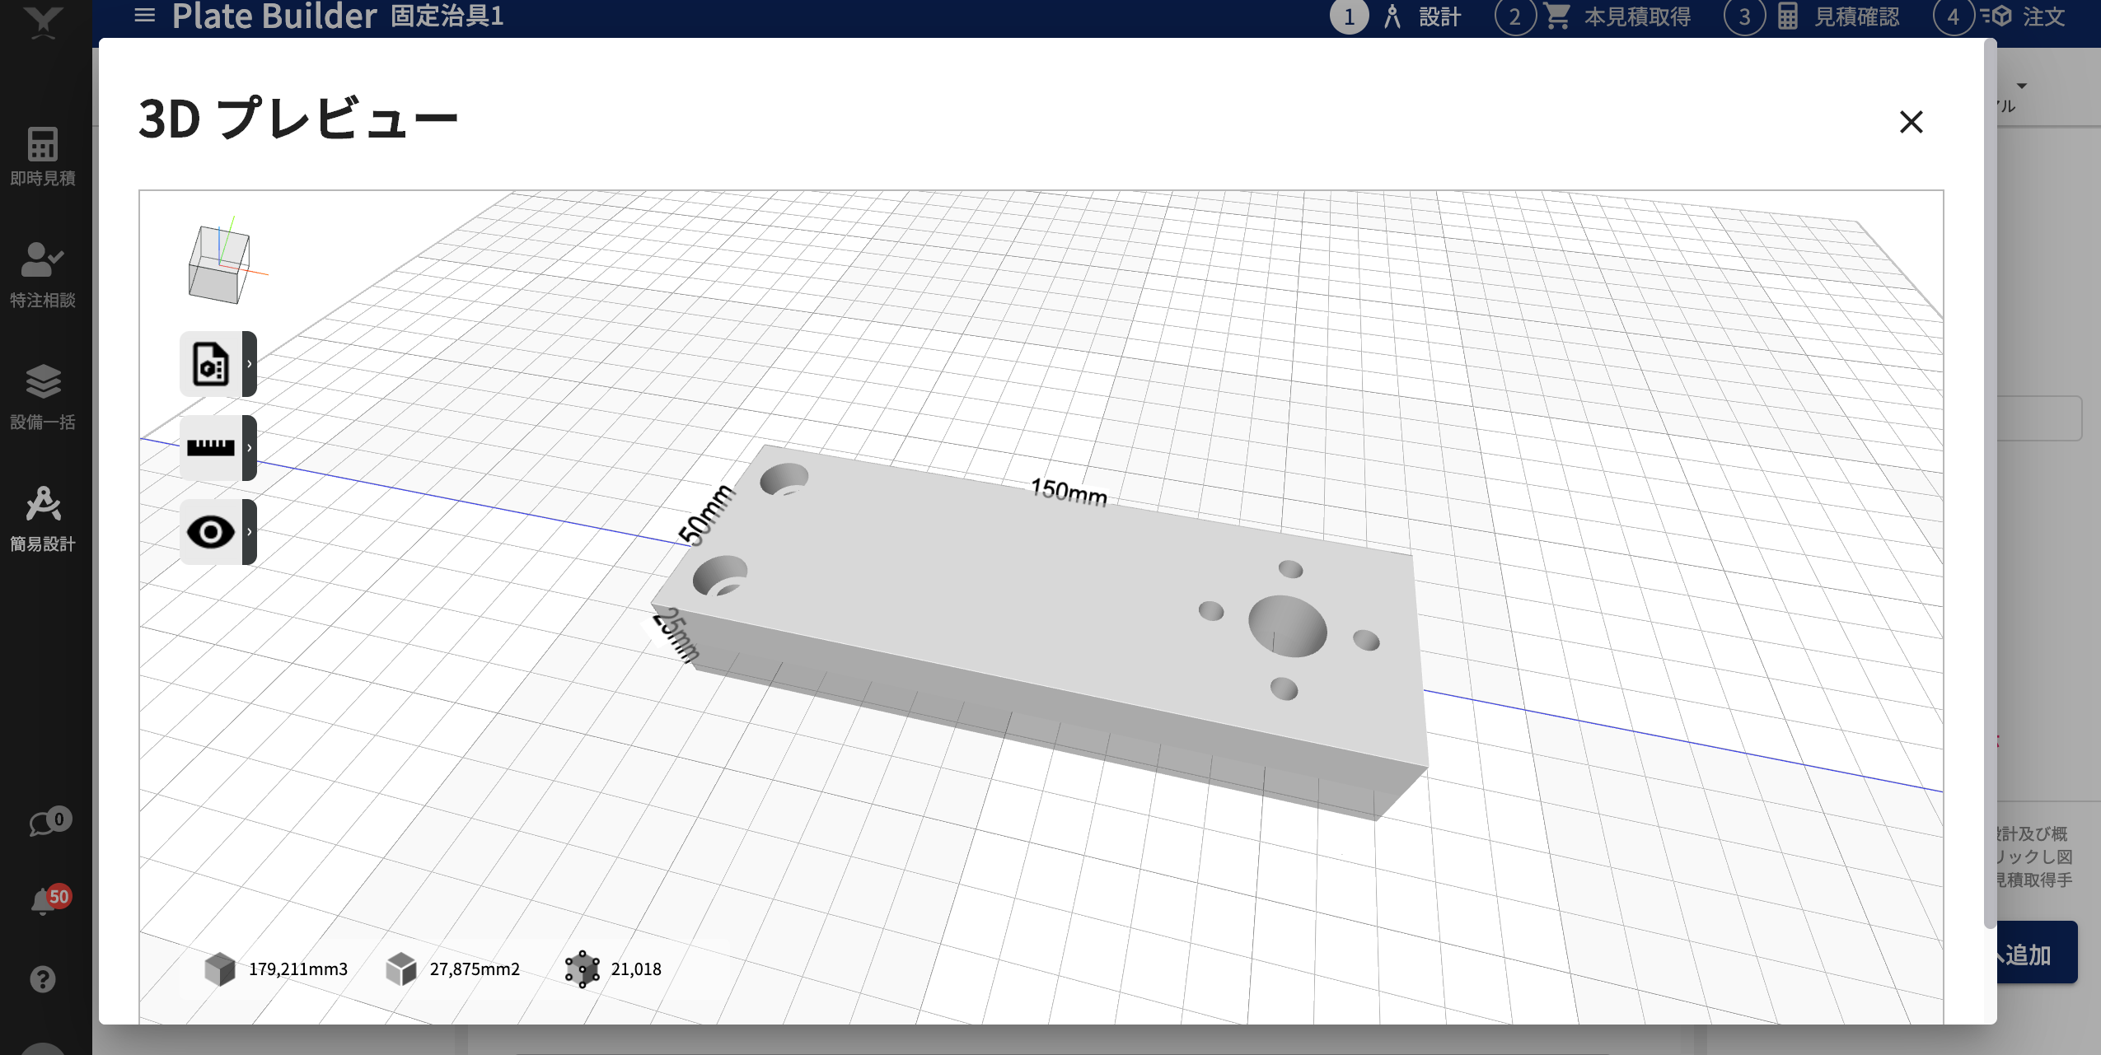Click the surface area cube icon
The height and width of the screenshot is (1055, 2101).
401,969
